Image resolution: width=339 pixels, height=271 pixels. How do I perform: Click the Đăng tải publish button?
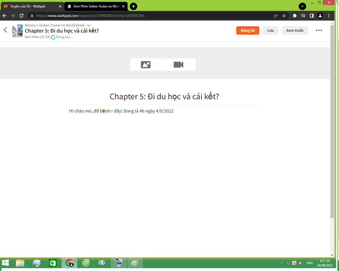248,30
